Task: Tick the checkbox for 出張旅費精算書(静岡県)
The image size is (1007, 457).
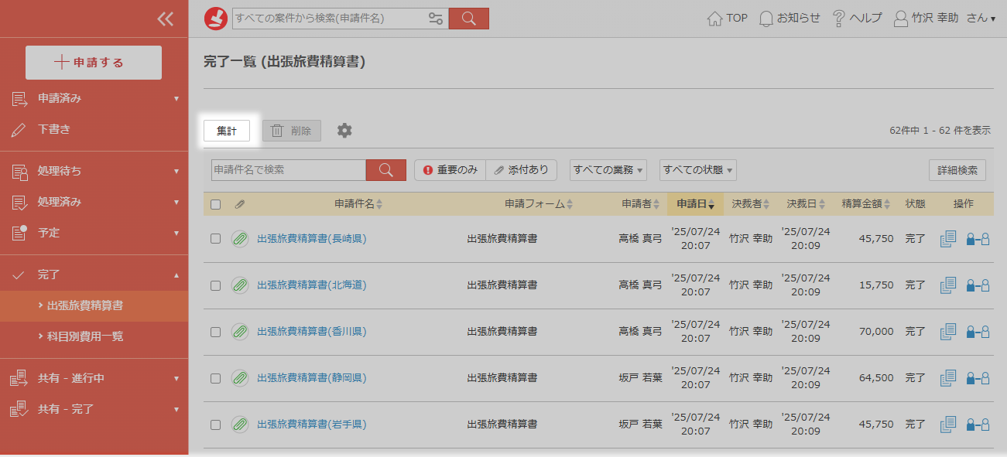Action: pos(216,378)
